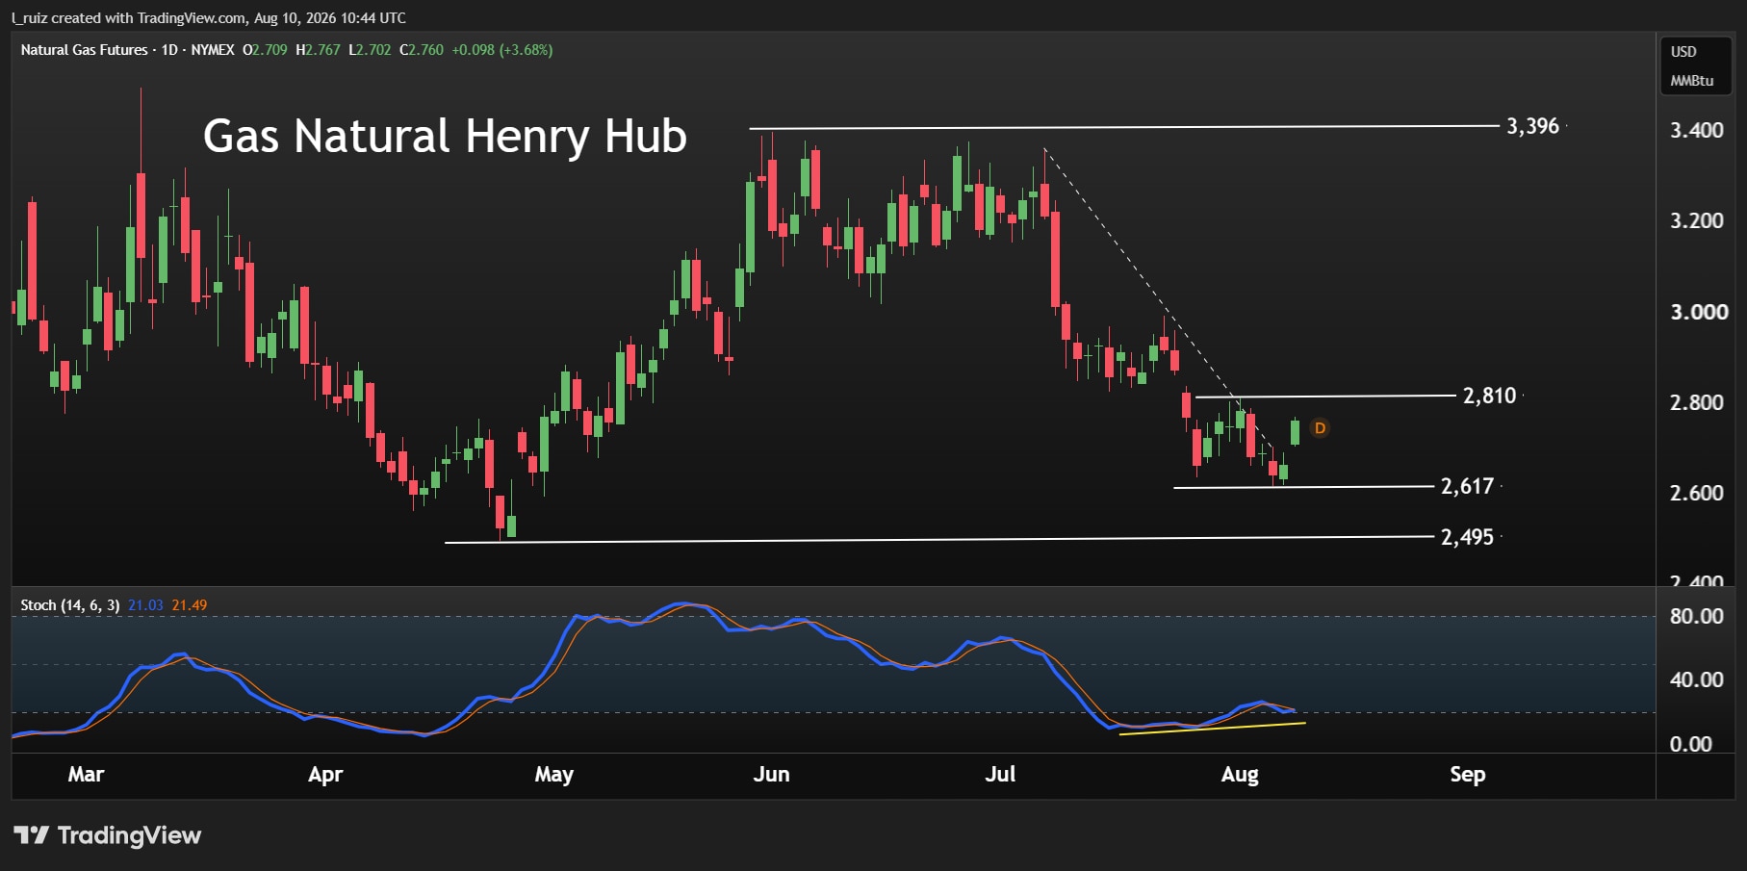Click the Stoch (14, 6, 3) indicator title
This screenshot has width=1747, height=871.
(70, 605)
